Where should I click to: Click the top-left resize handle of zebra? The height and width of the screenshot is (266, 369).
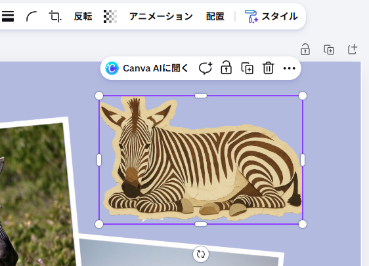(x=99, y=96)
